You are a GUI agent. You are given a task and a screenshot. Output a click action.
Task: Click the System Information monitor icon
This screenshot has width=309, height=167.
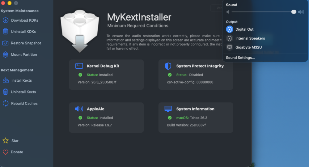[x=168, y=109]
